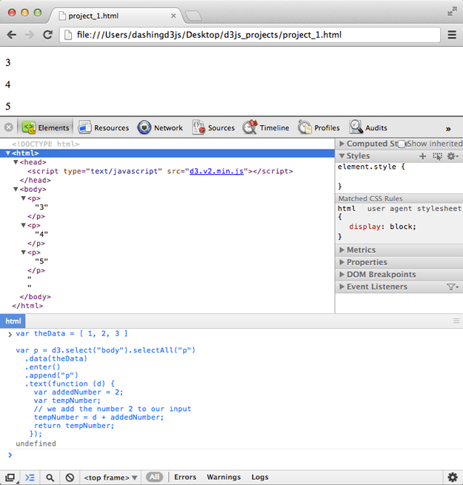Search with the magnifier icon

tap(50, 478)
